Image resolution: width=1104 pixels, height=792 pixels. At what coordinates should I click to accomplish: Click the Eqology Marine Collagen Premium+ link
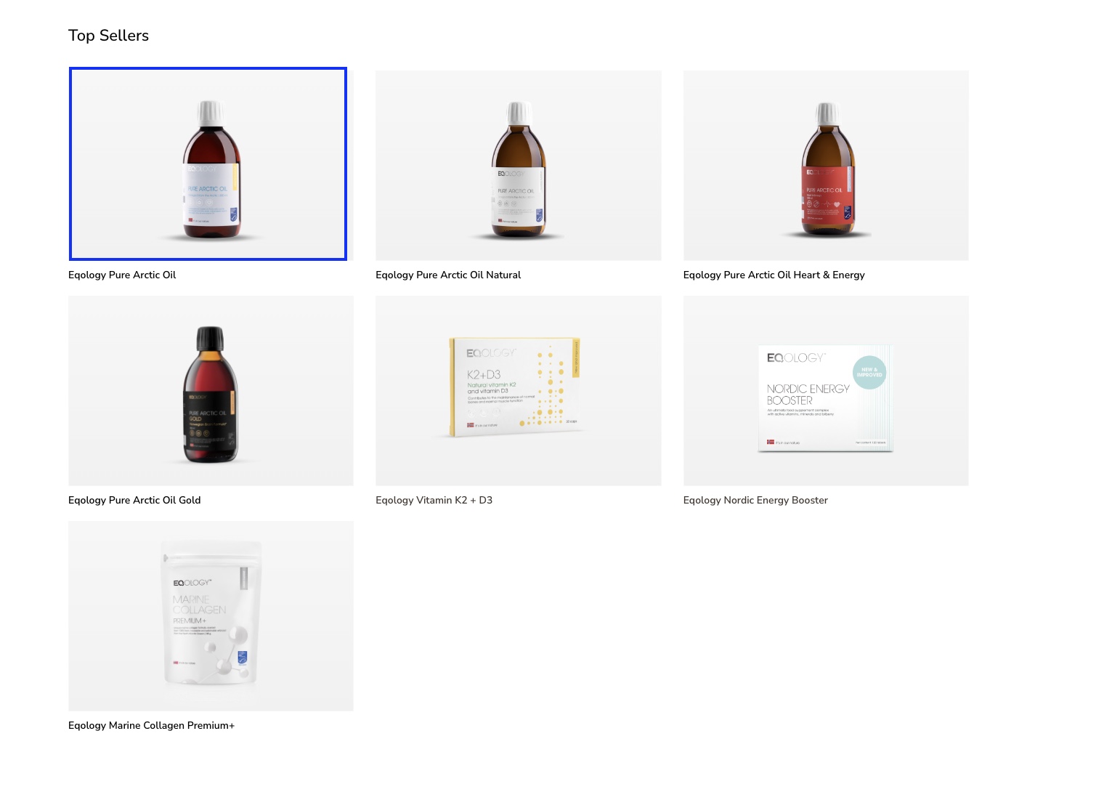point(151,726)
